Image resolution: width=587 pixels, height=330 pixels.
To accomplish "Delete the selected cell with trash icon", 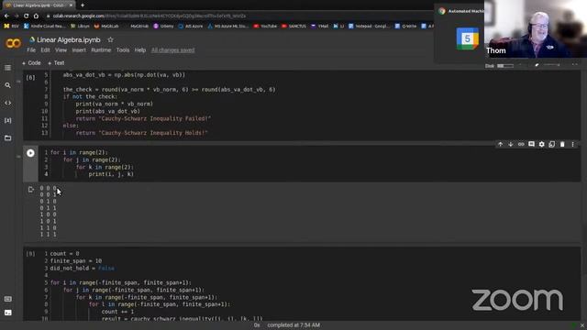I will [562, 145].
